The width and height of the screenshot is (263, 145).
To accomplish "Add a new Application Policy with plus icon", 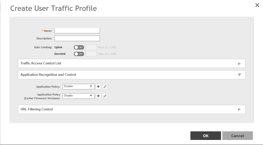I will tap(98, 87).
